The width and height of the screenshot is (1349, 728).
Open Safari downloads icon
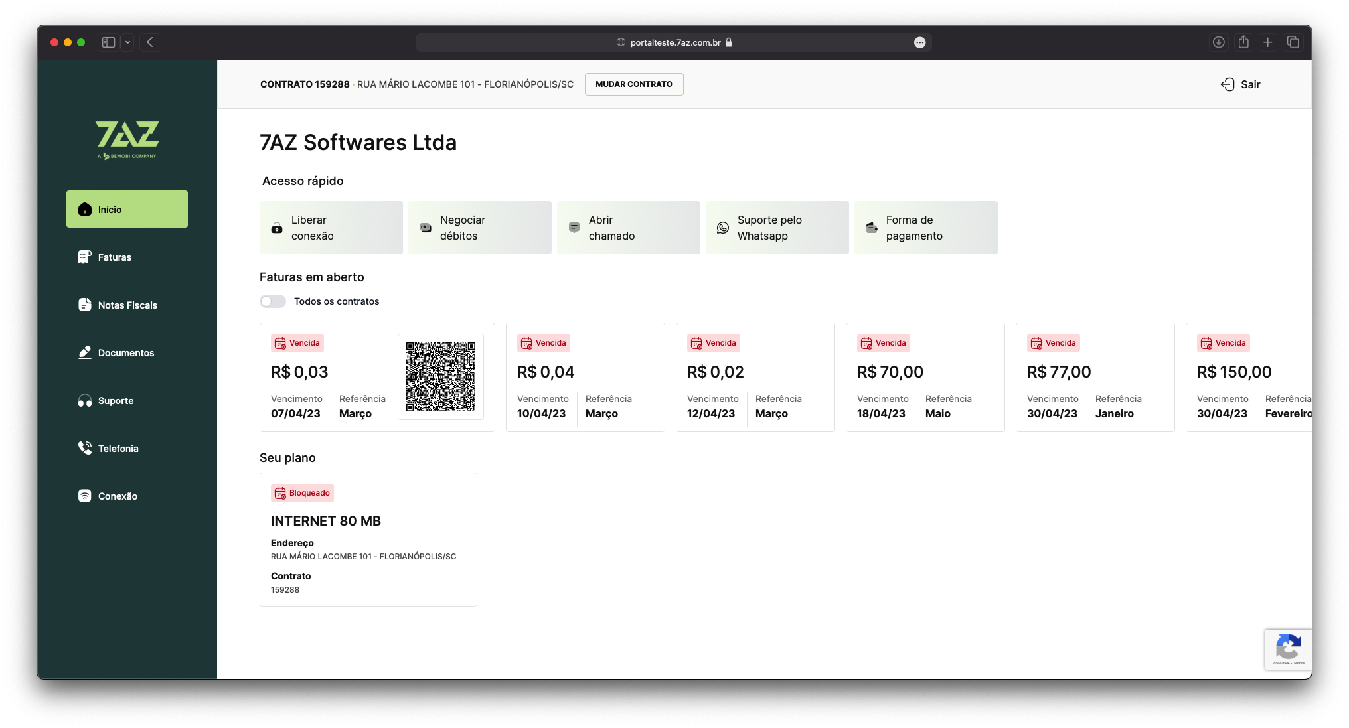pos(1218,42)
